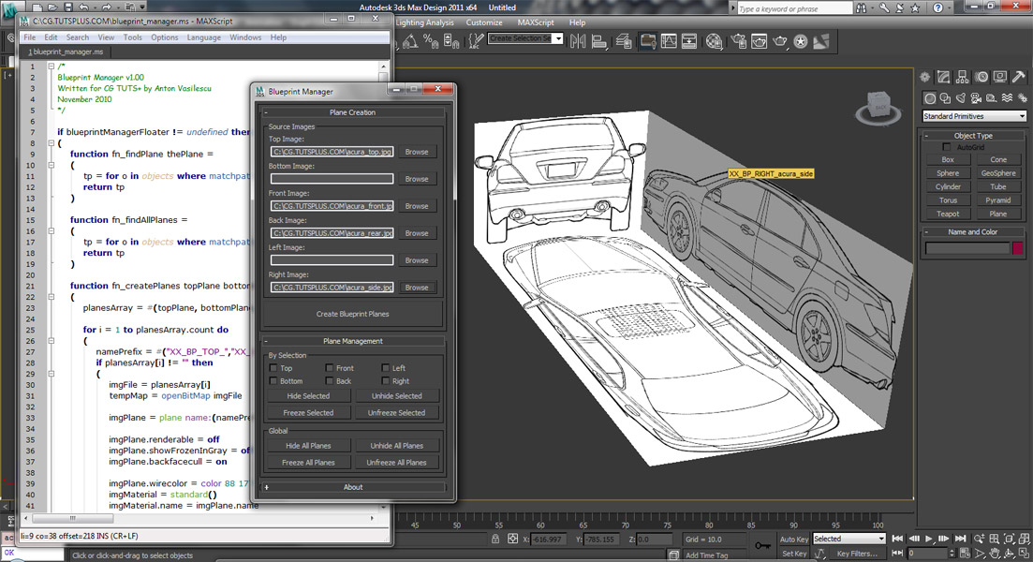
Task: Select the Lights category icon
Action: pos(961,98)
